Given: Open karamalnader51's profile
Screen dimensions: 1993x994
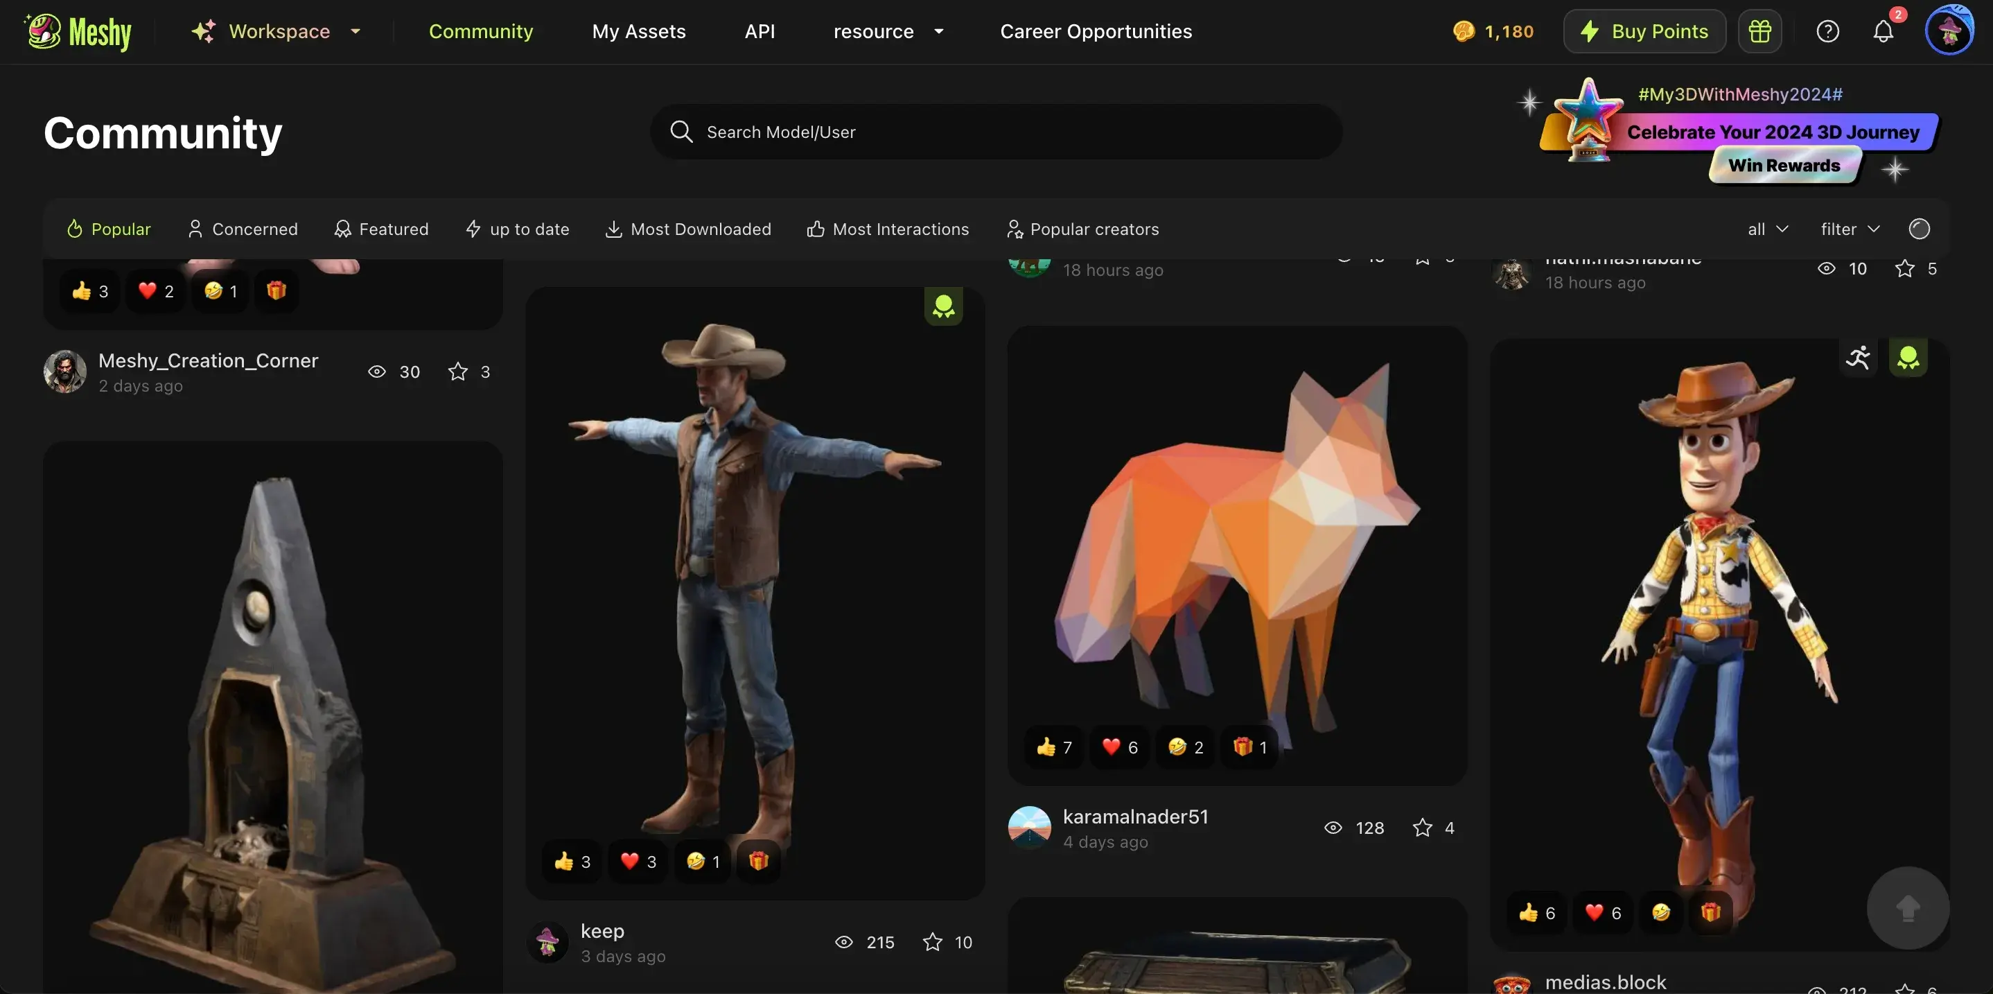Looking at the screenshot, I should pyautogui.click(x=1136, y=816).
